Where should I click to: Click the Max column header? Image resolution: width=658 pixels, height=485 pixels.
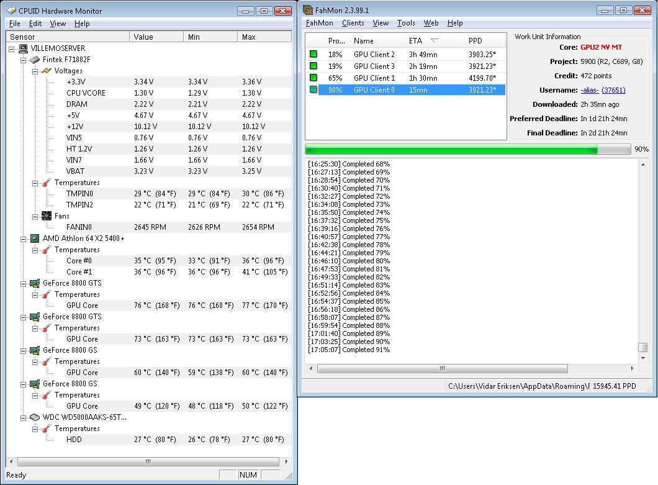click(x=264, y=37)
